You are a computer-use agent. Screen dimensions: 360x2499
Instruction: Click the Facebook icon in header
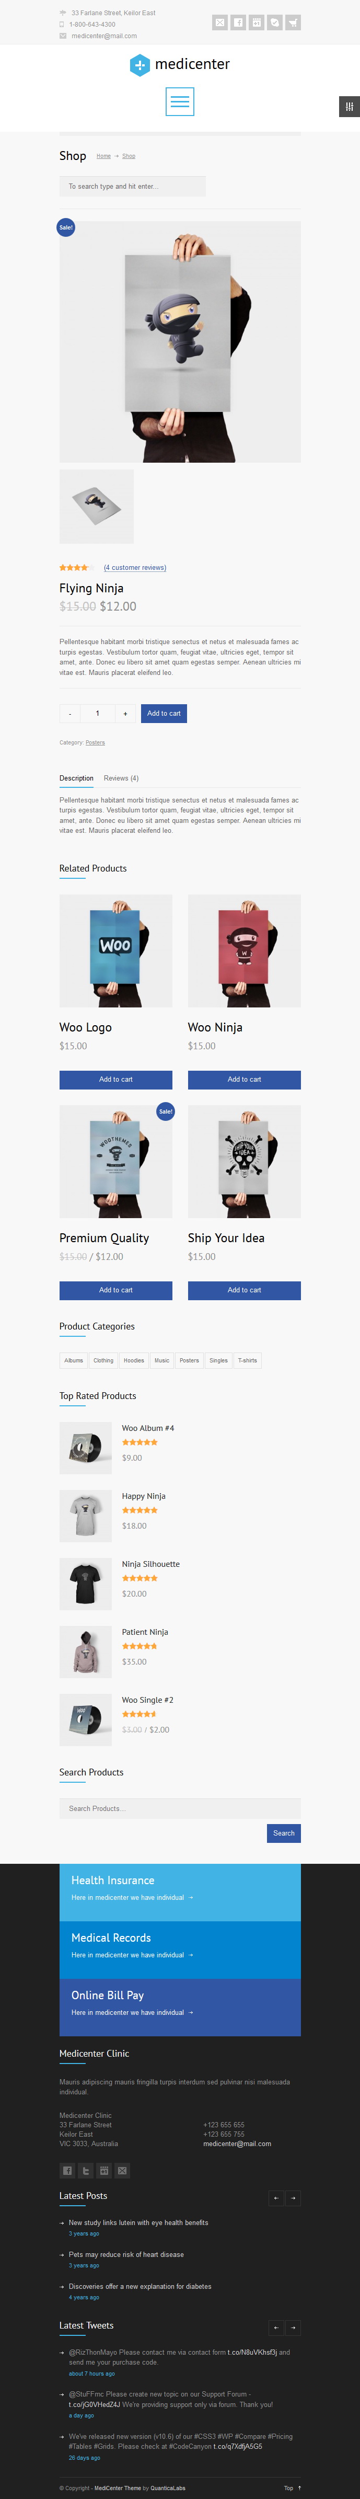(238, 22)
